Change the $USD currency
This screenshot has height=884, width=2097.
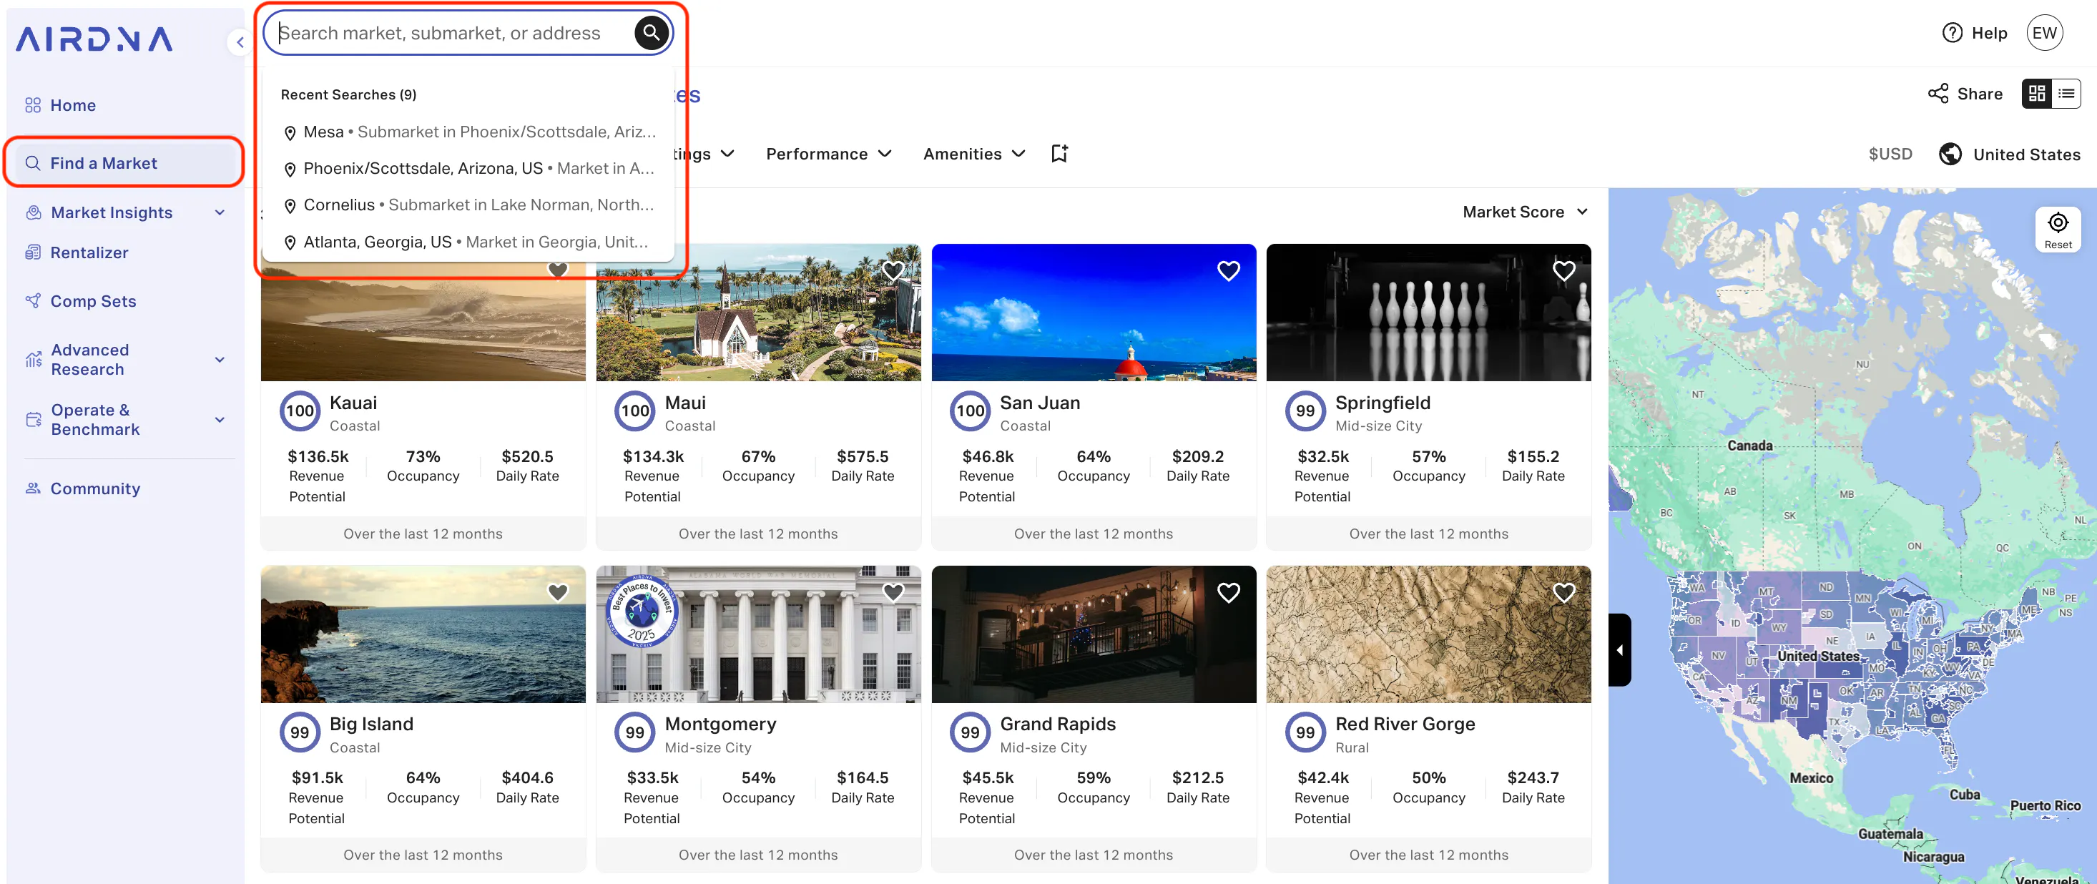point(1890,154)
